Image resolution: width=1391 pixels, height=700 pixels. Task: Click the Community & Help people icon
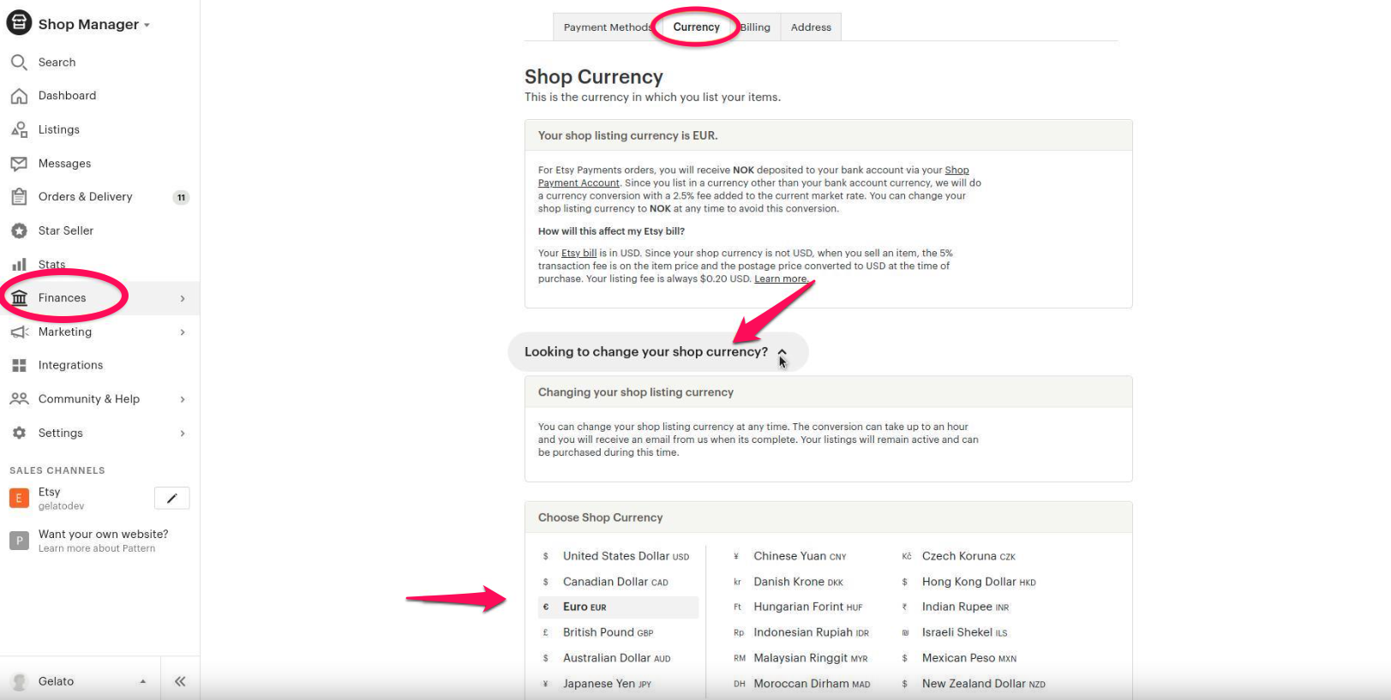tap(19, 398)
